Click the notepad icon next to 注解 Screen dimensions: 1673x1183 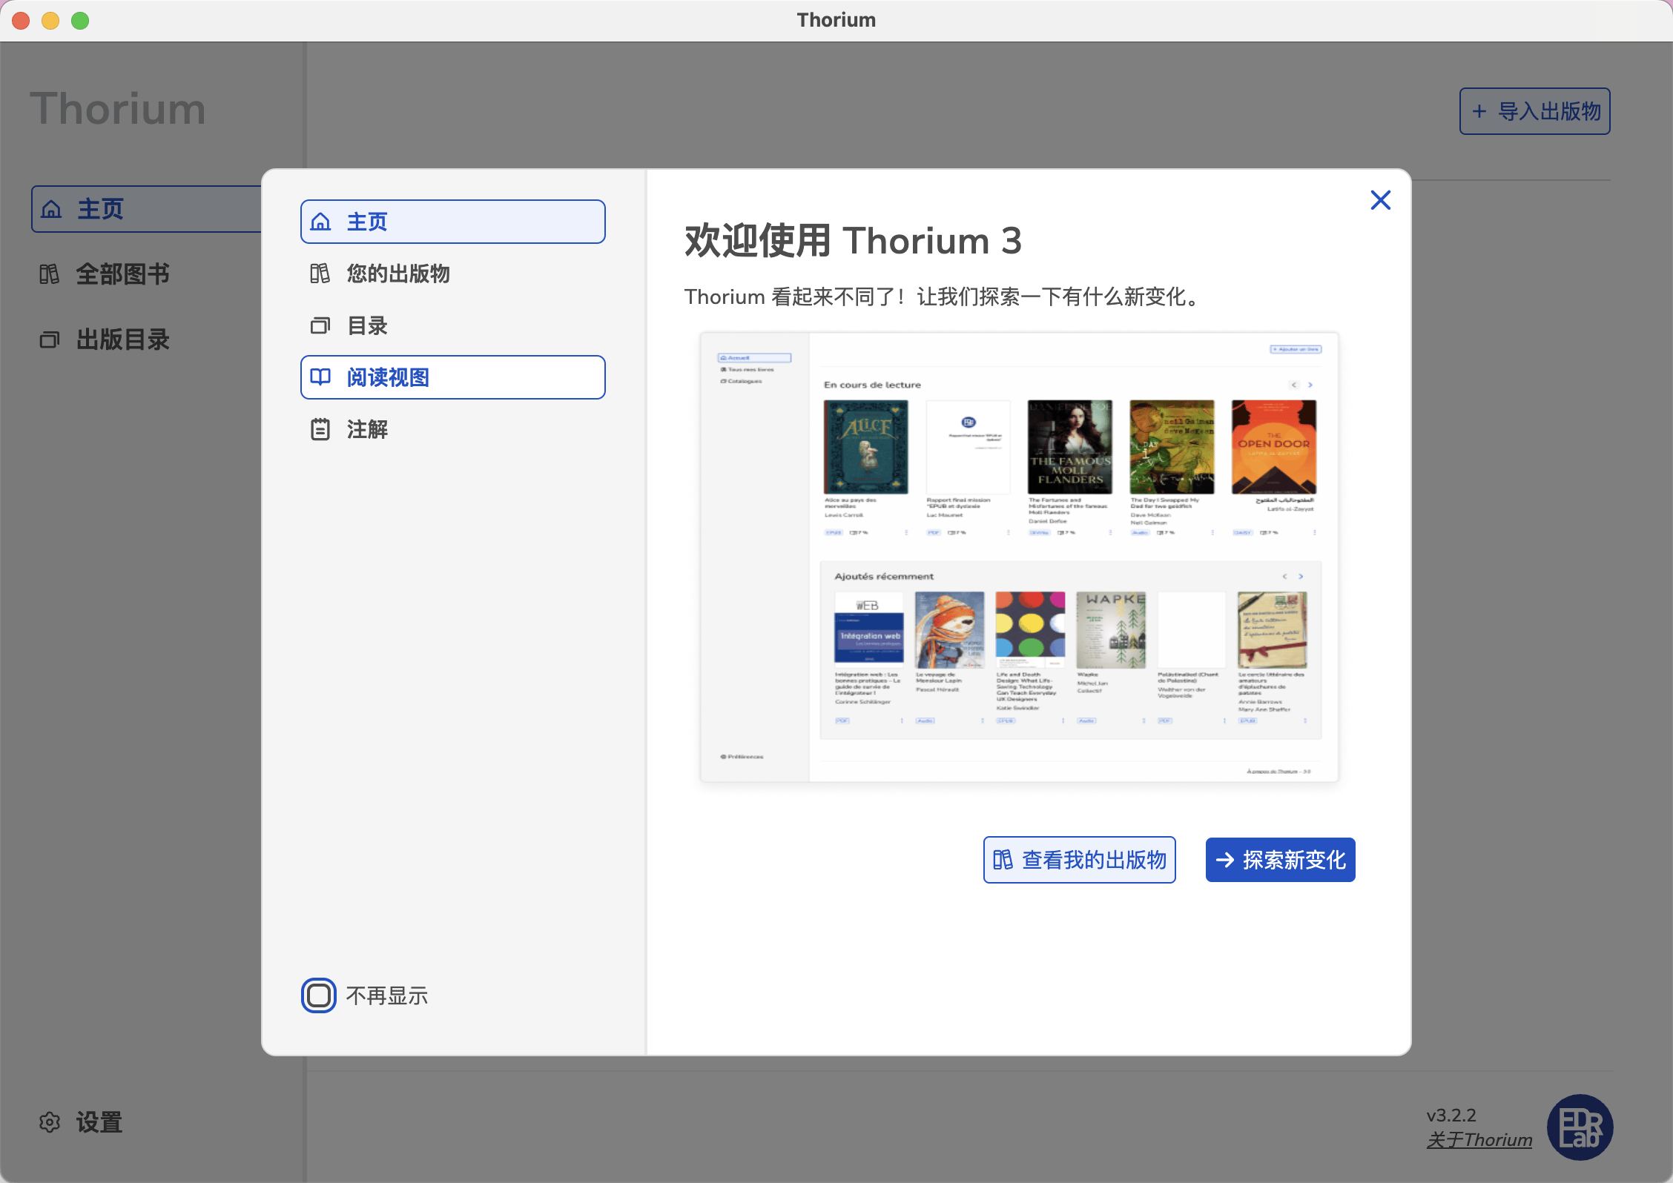point(320,429)
